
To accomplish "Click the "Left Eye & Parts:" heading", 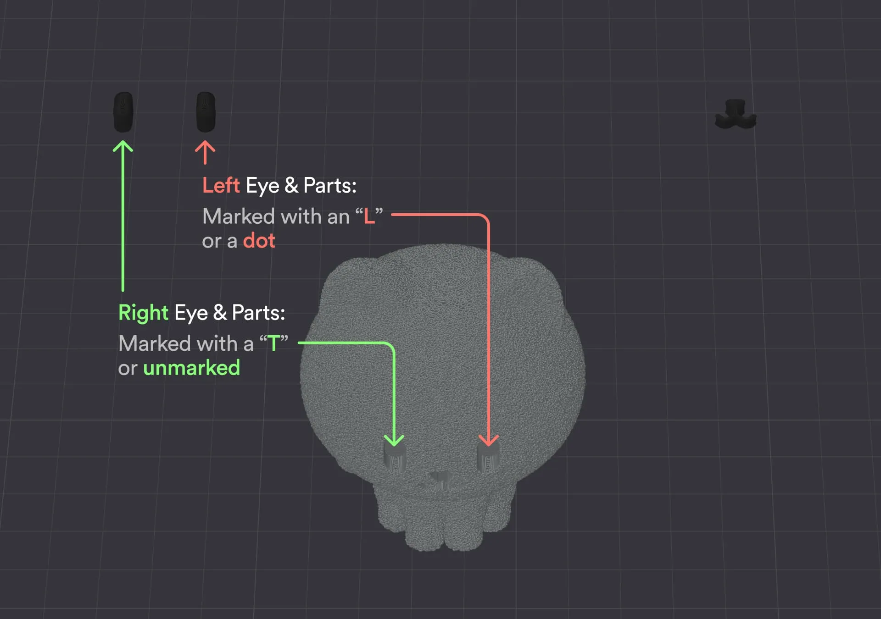I will click(x=279, y=186).
